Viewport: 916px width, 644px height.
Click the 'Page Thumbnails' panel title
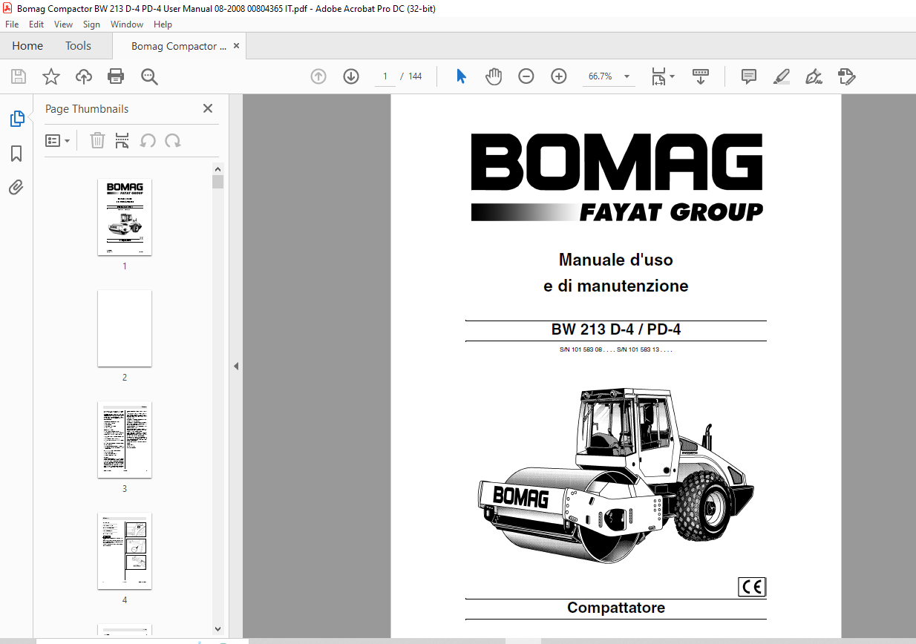(x=87, y=108)
